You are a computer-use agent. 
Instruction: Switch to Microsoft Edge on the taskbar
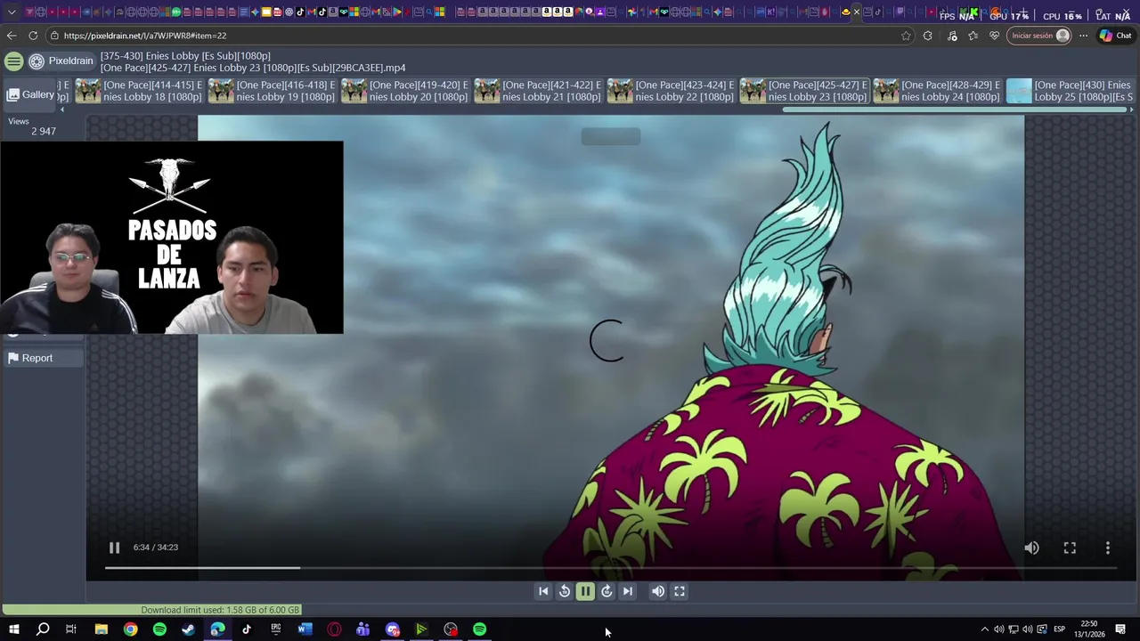[217, 629]
